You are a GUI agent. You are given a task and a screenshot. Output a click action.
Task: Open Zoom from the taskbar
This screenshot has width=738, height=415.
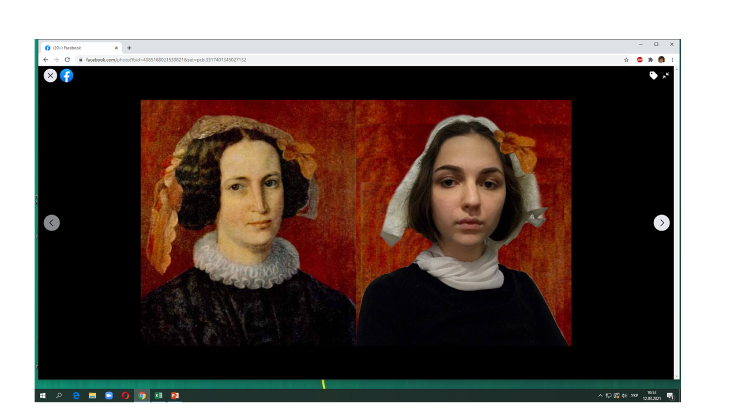[108, 395]
